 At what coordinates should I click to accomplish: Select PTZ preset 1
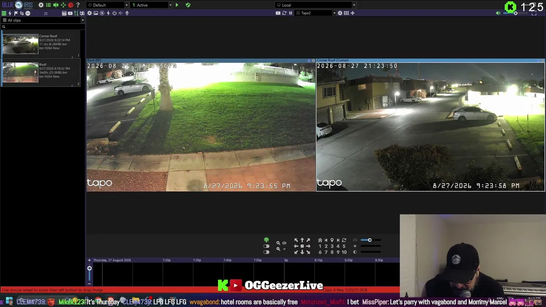click(320, 246)
